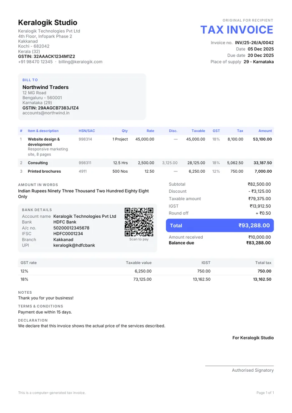This screenshot has height=413, width=292.
Task: Click the HSN/SAC column header
Action: coord(87,131)
